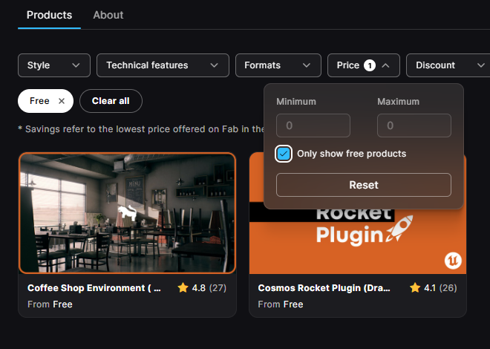The width and height of the screenshot is (490, 349).
Task: Open the Coffee Shop Environment thumbnail
Action: 127,213
